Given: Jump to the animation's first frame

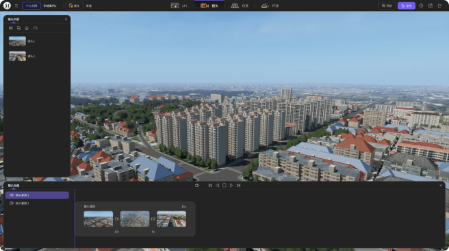Looking at the screenshot, I should click(x=210, y=186).
